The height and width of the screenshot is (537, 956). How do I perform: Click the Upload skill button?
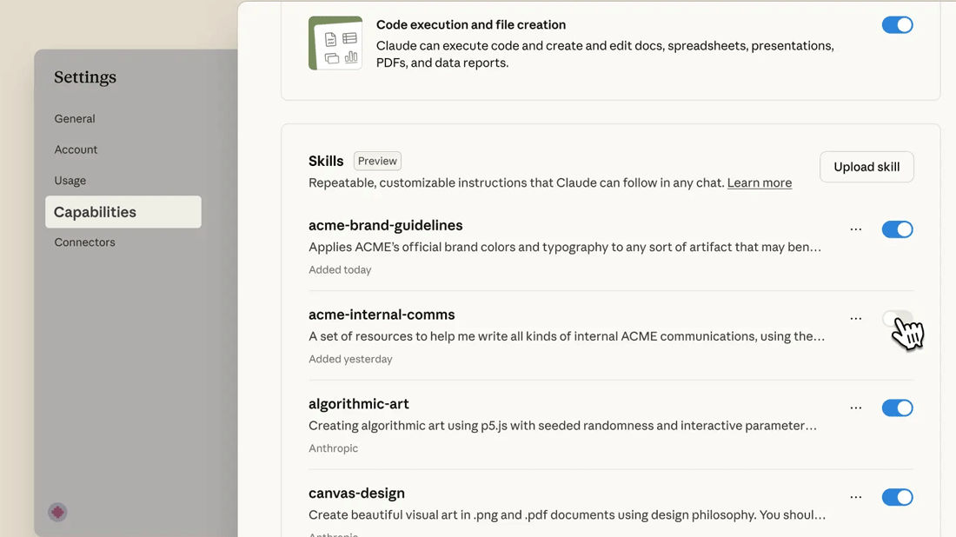866,167
